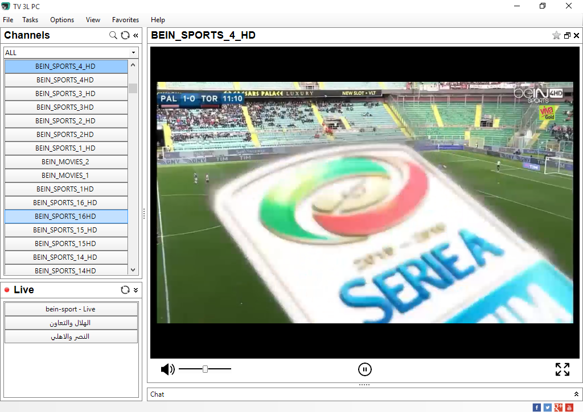This screenshot has height=412, width=583.
Task: Select channel BEIN_SPORTS_1HD
Action: (66, 189)
